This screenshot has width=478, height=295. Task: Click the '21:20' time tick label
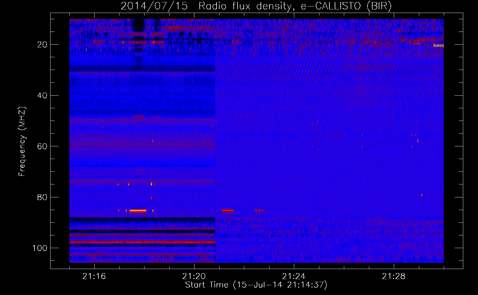[x=194, y=276]
